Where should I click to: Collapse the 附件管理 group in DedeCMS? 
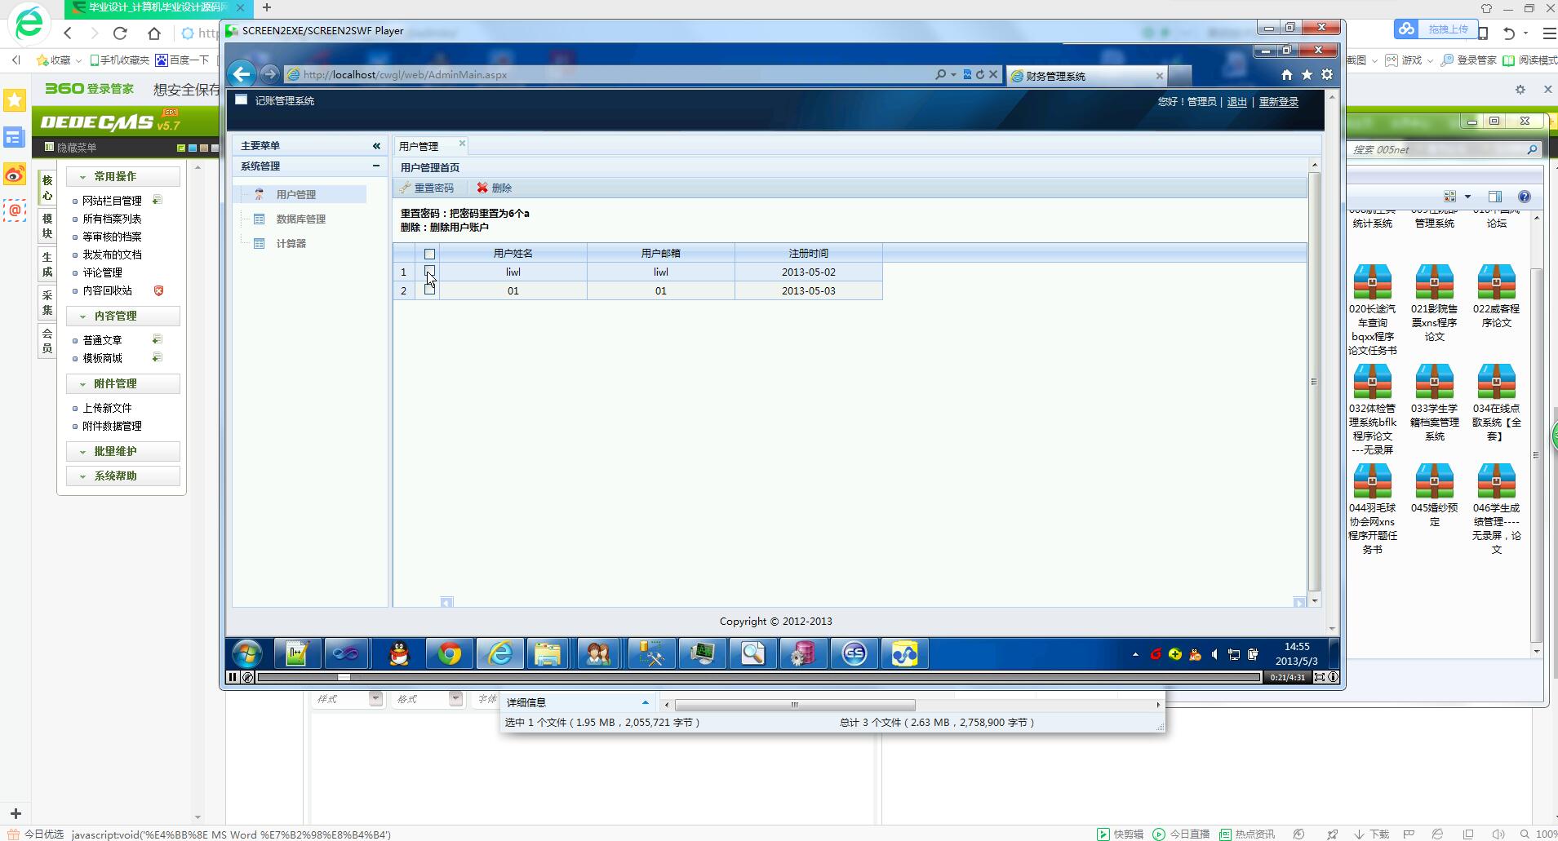pyautogui.click(x=82, y=384)
